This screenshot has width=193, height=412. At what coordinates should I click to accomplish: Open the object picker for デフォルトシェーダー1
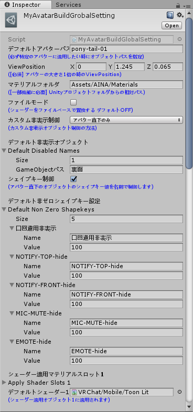[x=179, y=392]
